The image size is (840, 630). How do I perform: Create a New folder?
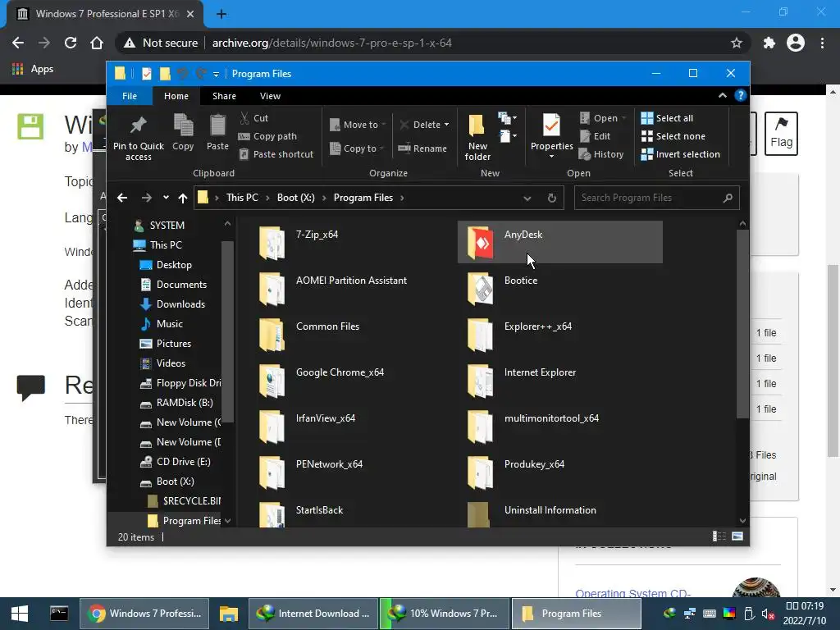tap(477, 137)
